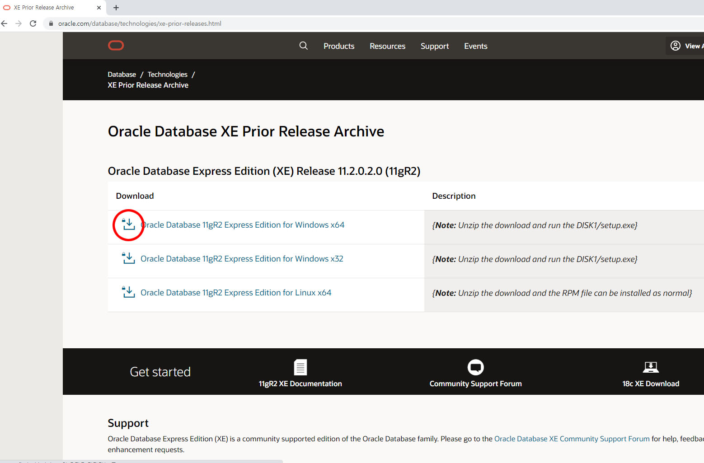Click the Linux x64 RPM note text

tap(562, 293)
